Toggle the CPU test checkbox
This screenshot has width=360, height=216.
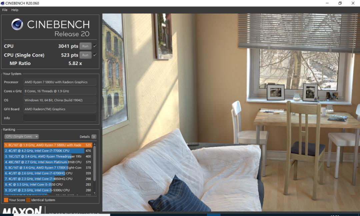pyautogui.click(x=95, y=46)
